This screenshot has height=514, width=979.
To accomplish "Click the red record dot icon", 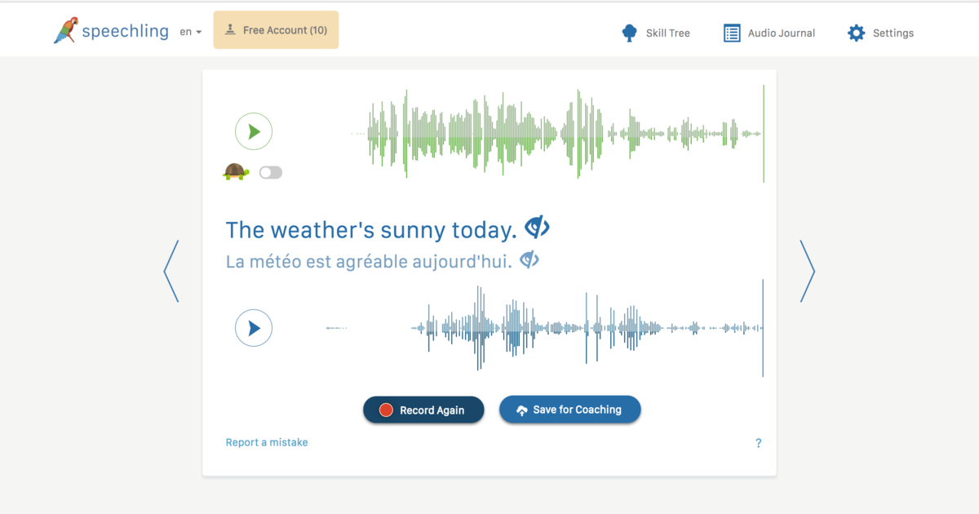I will 386,410.
